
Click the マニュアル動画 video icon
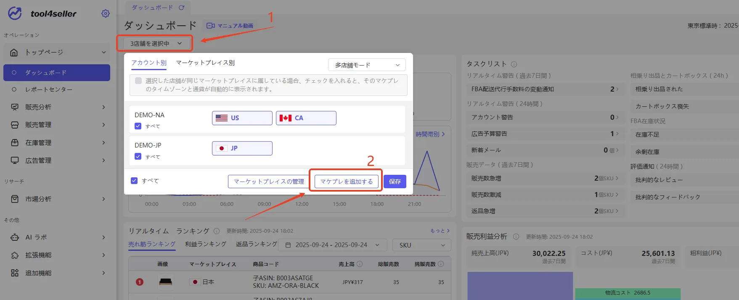point(211,26)
